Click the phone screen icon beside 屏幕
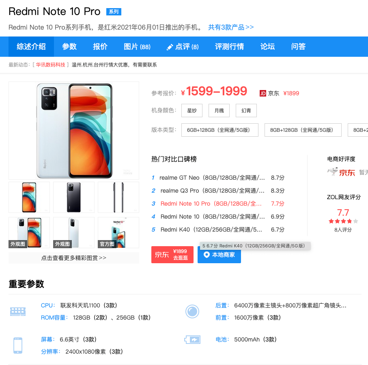The height and width of the screenshot is (365, 368). [x=18, y=345]
